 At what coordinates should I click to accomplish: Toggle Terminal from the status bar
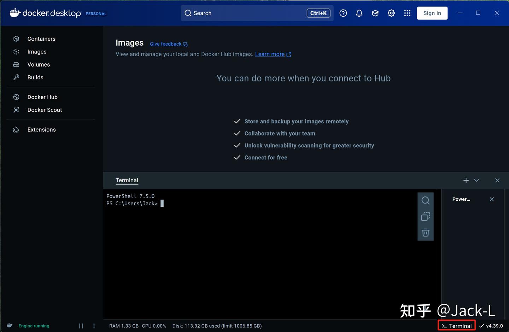click(x=457, y=326)
